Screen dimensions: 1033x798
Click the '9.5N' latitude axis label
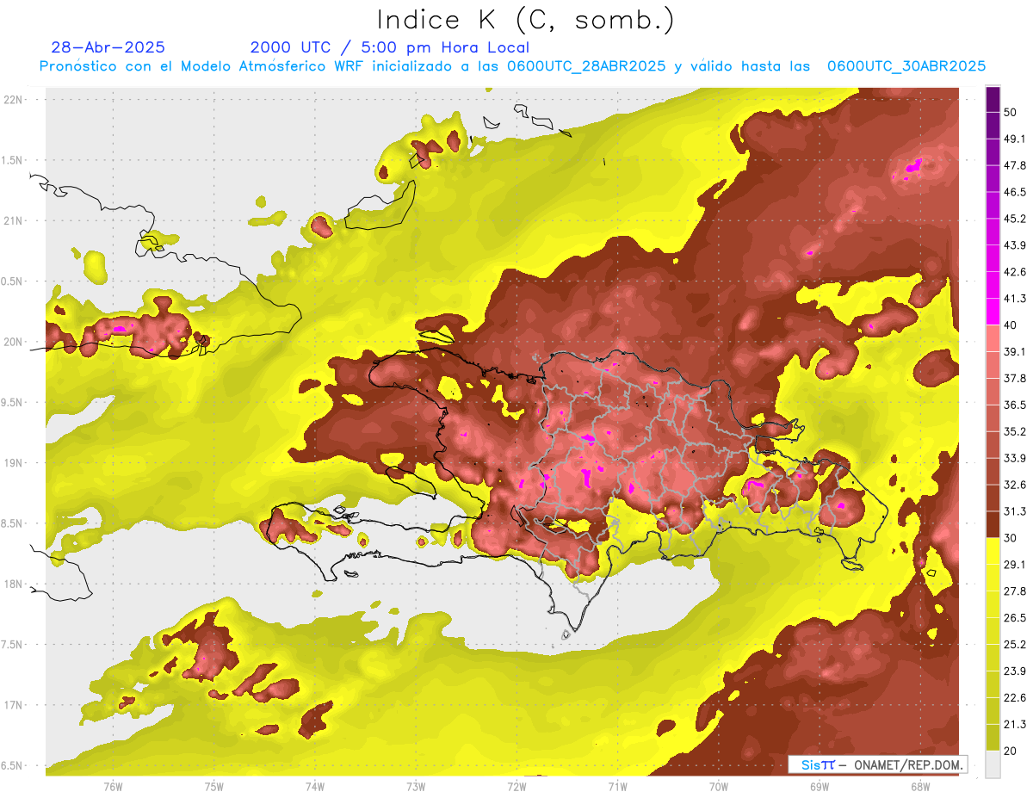coord(13,402)
